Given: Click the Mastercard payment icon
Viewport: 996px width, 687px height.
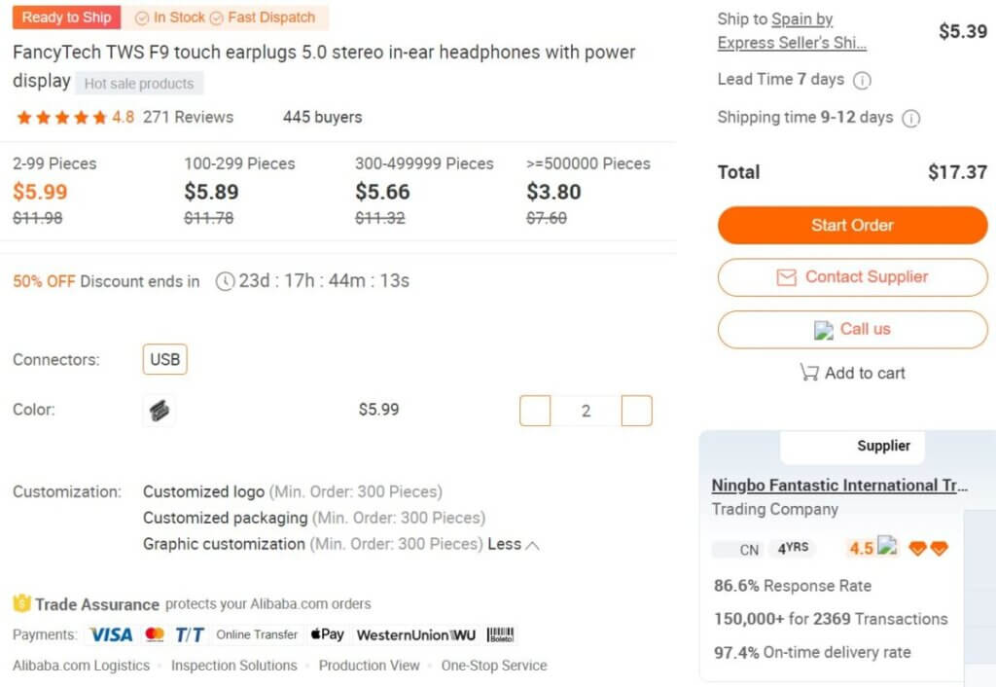Looking at the screenshot, I should pyautogui.click(x=155, y=634).
